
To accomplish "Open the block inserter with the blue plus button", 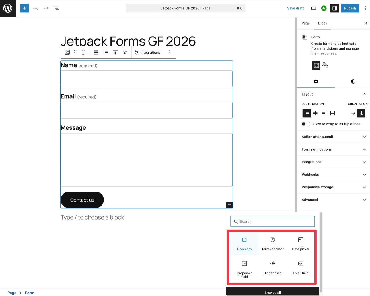I will pyautogui.click(x=24, y=8).
